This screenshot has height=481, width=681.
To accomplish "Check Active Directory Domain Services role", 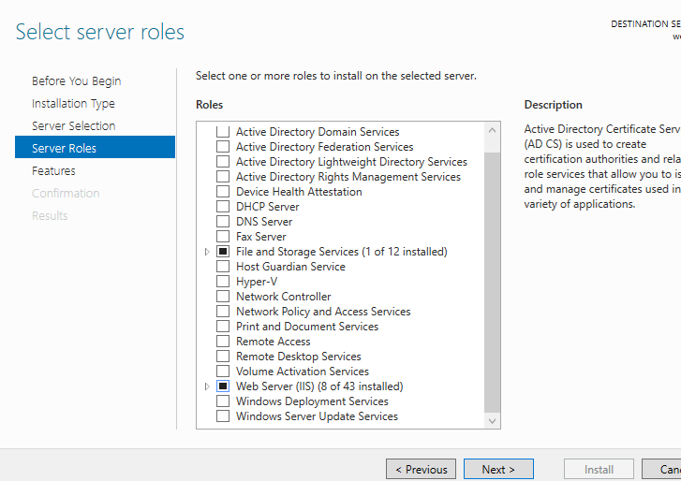I will (223, 131).
